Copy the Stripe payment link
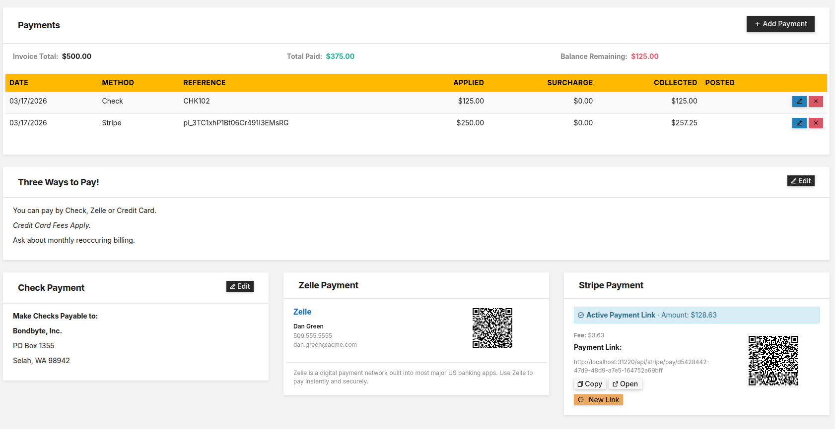 tap(589, 384)
